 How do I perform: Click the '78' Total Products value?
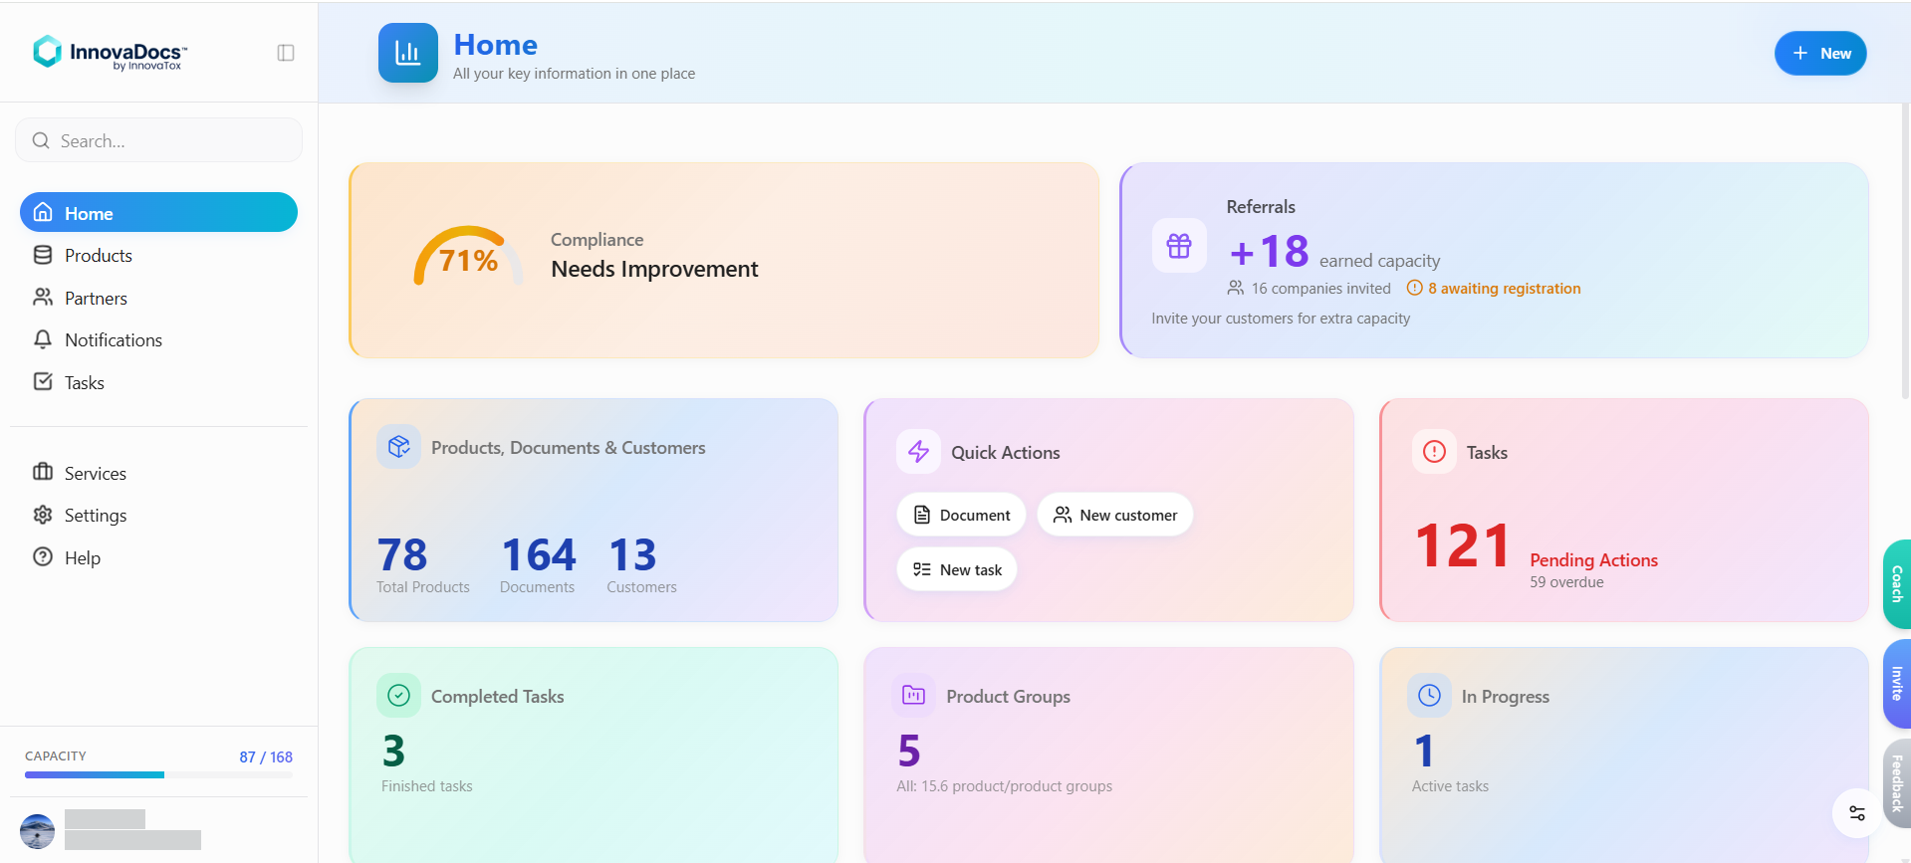(402, 554)
